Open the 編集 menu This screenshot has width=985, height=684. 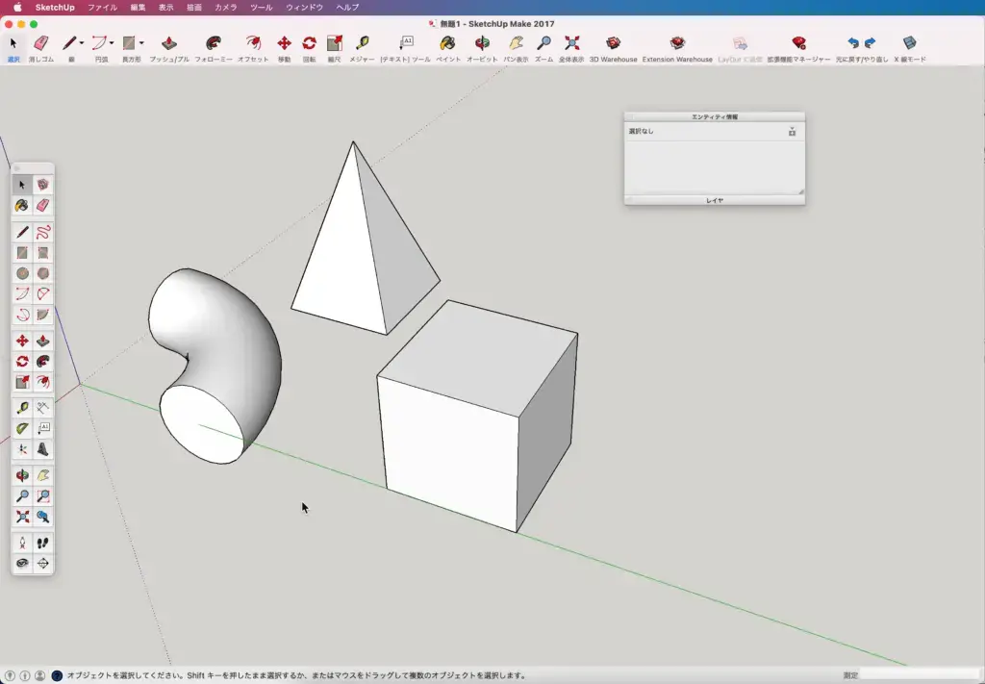click(138, 8)
